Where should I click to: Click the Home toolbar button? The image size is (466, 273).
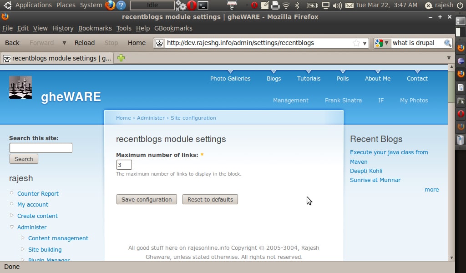pyautogui.click(x=137, y=43)
